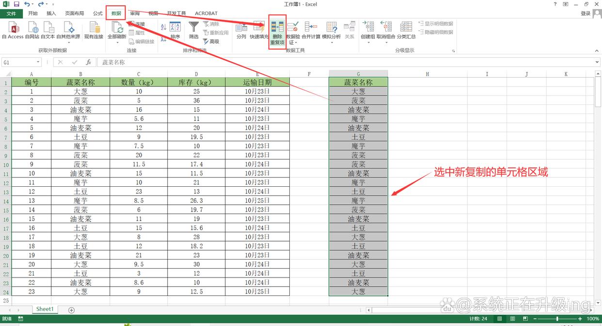Click cell E24 10月25日
602x326 pixels.
coord(257,292)
